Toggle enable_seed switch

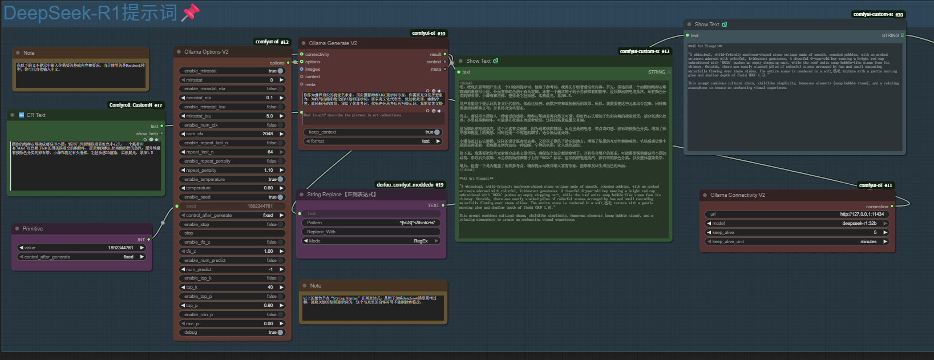click(280, 197)
